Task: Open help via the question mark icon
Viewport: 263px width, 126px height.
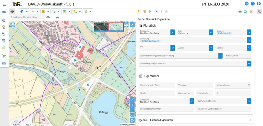Action: (253, 4)
